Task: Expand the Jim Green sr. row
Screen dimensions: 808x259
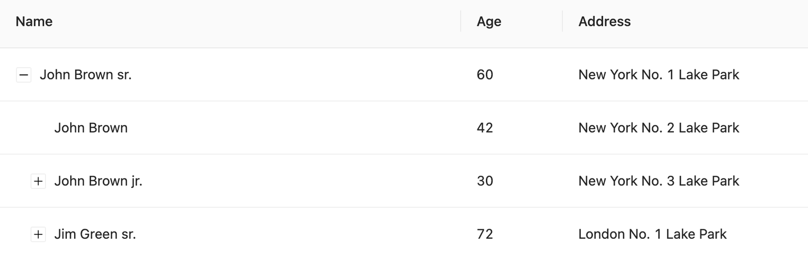Action: 38,234
